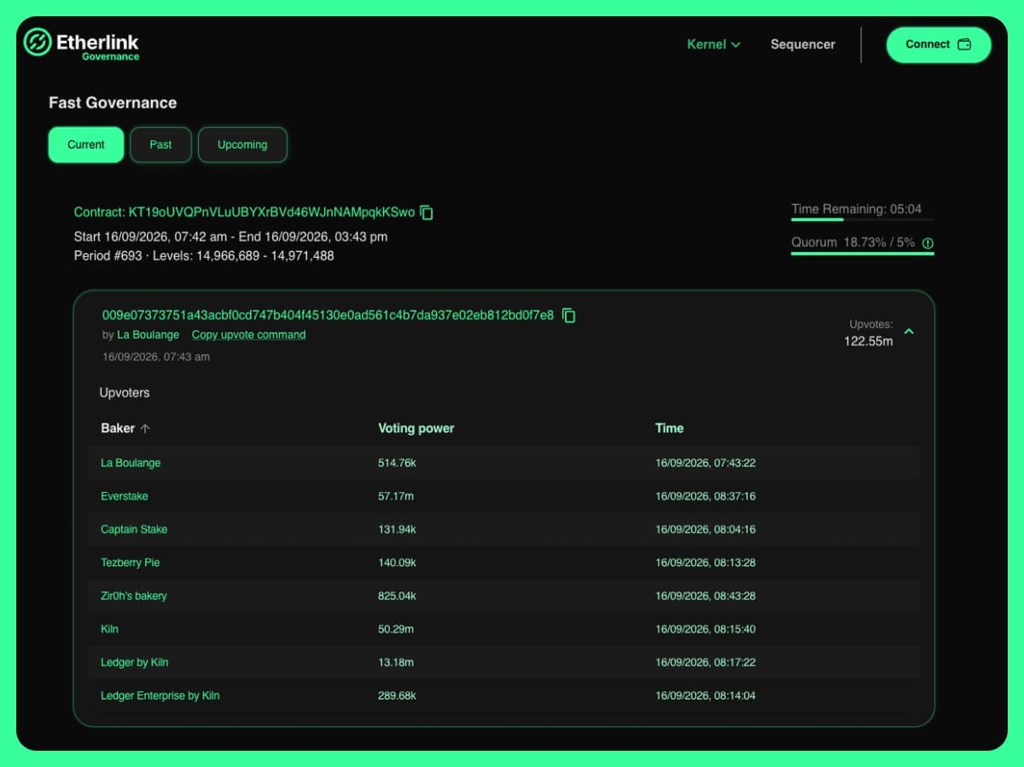Click the 289.68k voting power value
1024x767 pixels.
(x=397, y=696)
